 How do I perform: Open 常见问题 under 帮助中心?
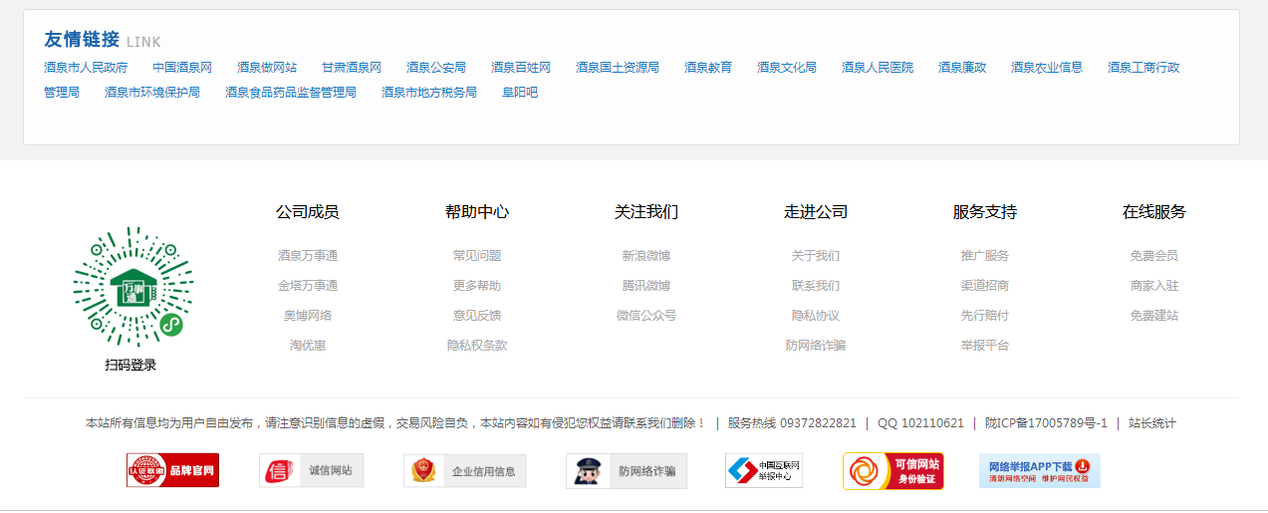[x=477, y=256]
